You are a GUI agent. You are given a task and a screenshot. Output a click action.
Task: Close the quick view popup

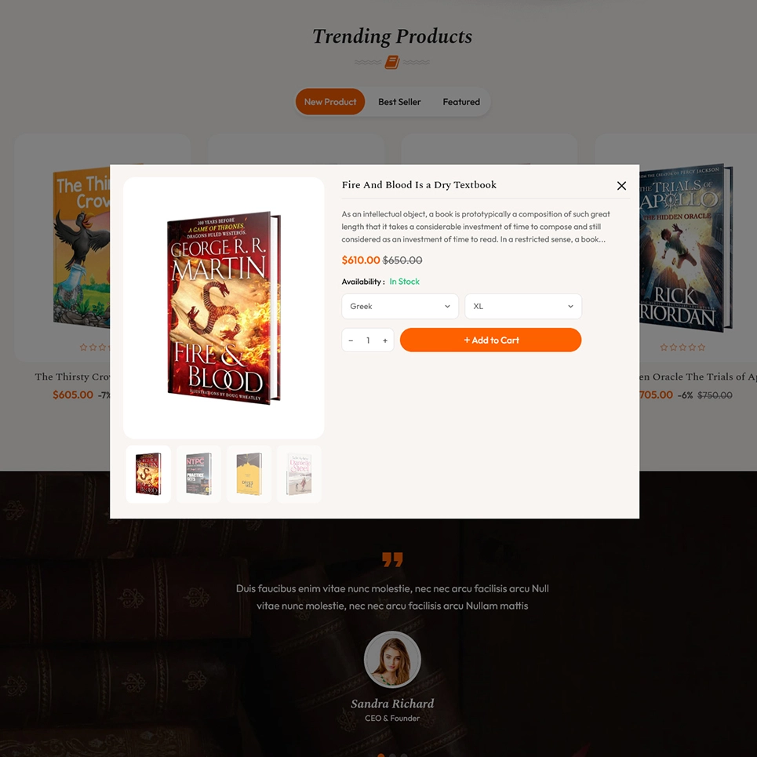(621, 185)
